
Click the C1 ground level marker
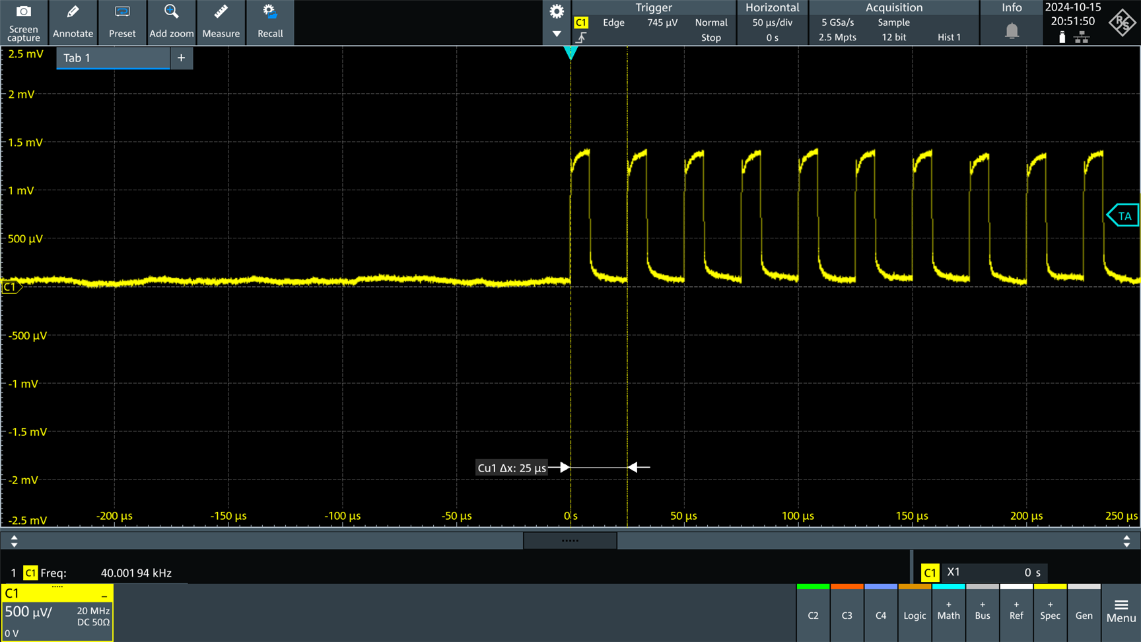tap(11, 287)
